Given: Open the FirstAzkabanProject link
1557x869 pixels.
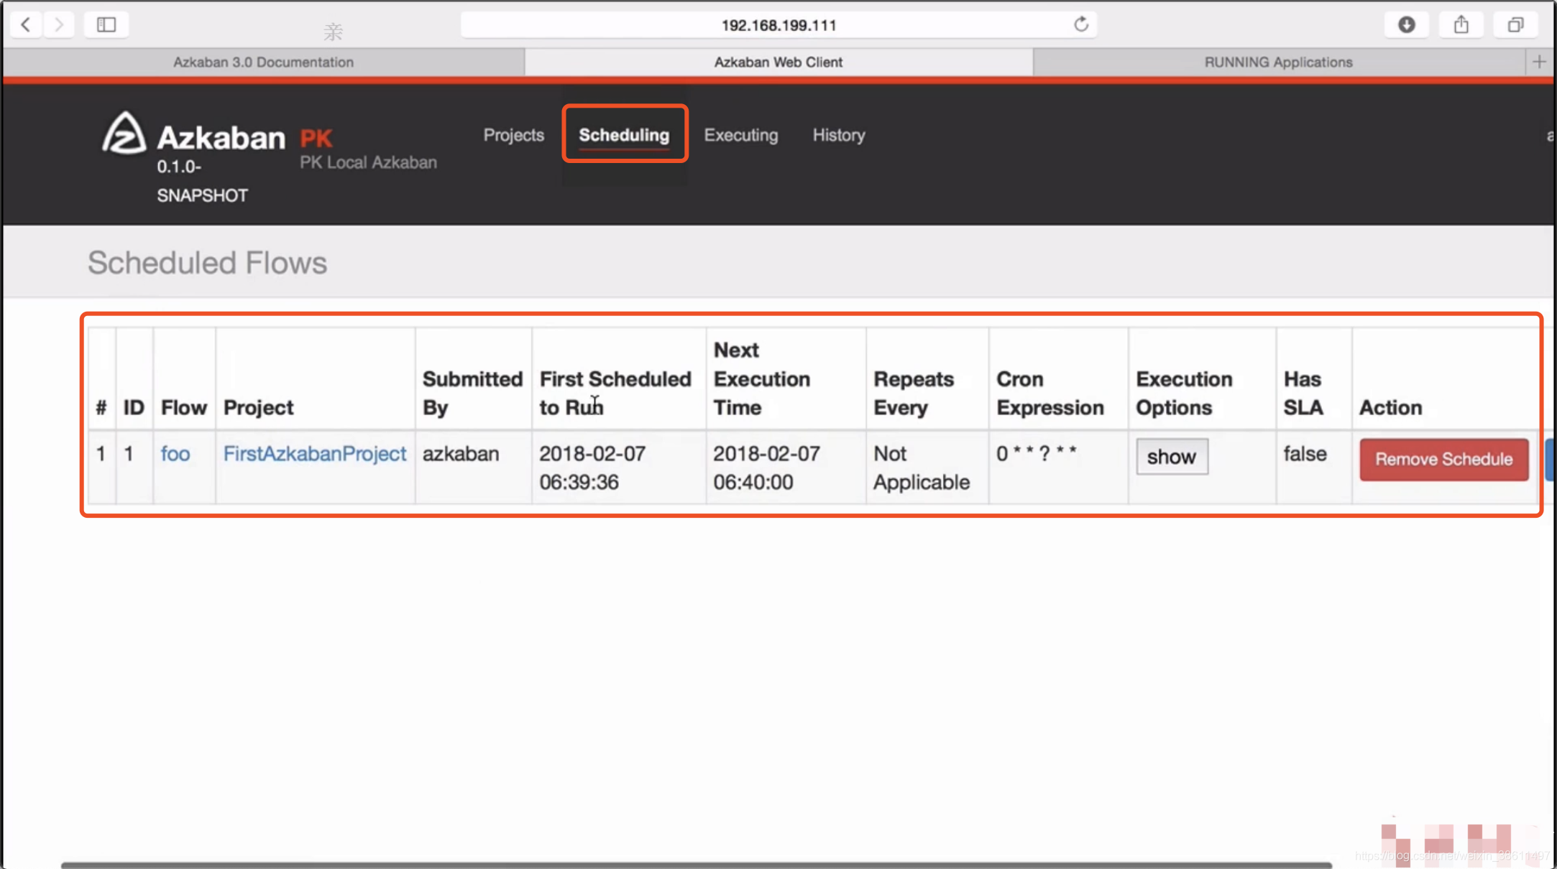Looking at the screenshot, I should (314, 453).
